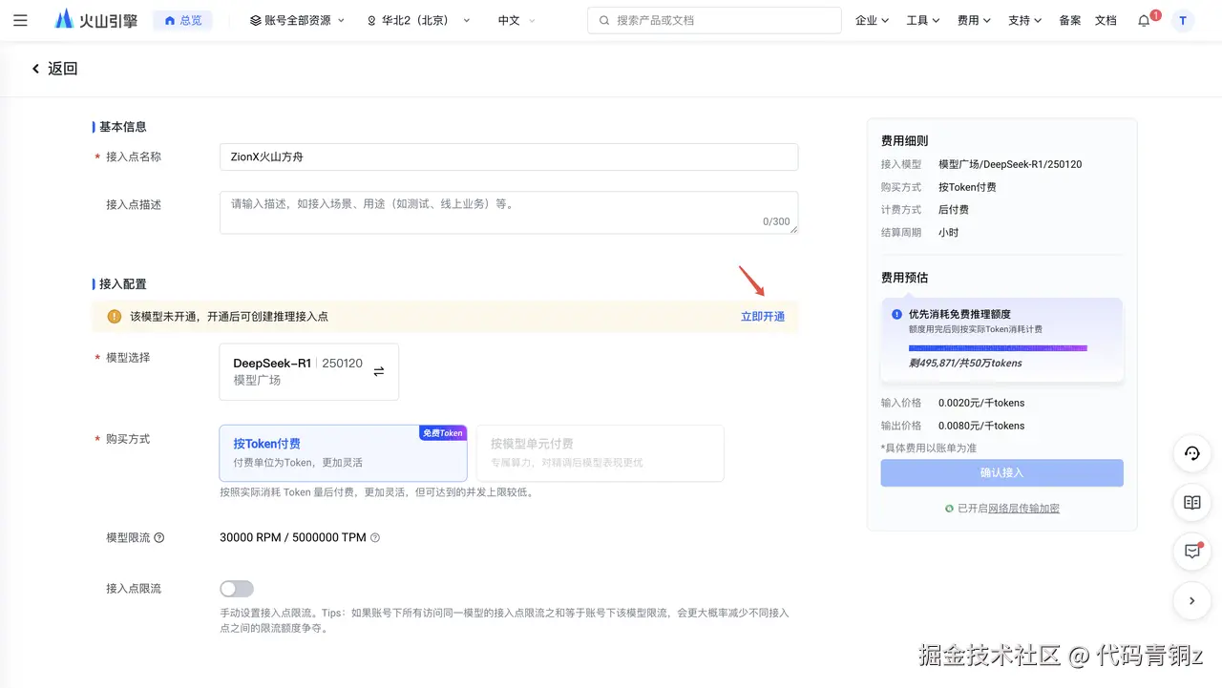
Task: Open the hamburger navigation menu
Action: pos(21,20)
